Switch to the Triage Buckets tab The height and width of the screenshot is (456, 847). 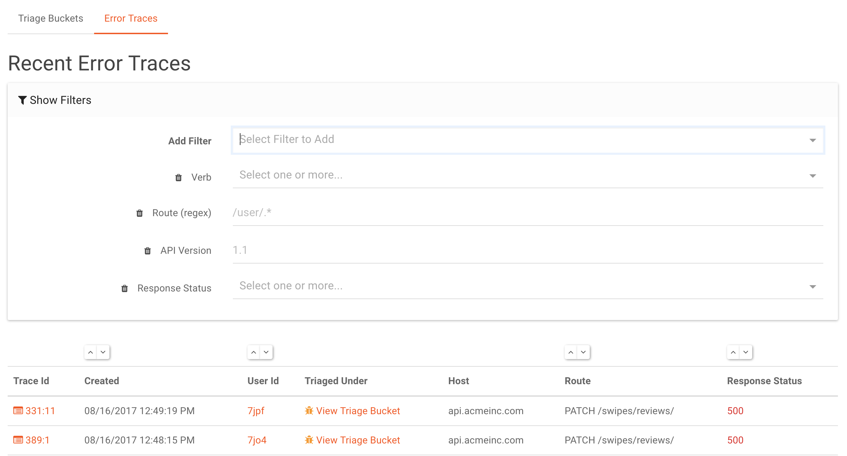[x=51, y=18]
